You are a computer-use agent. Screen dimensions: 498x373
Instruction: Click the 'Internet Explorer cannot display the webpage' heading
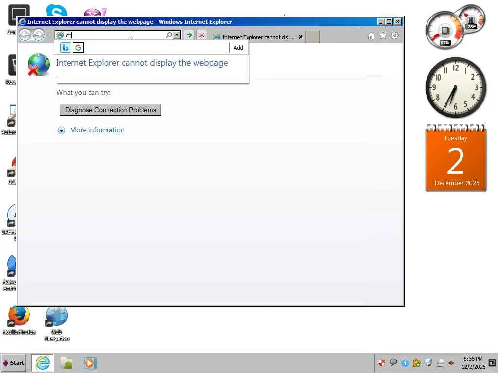[142, 63]
